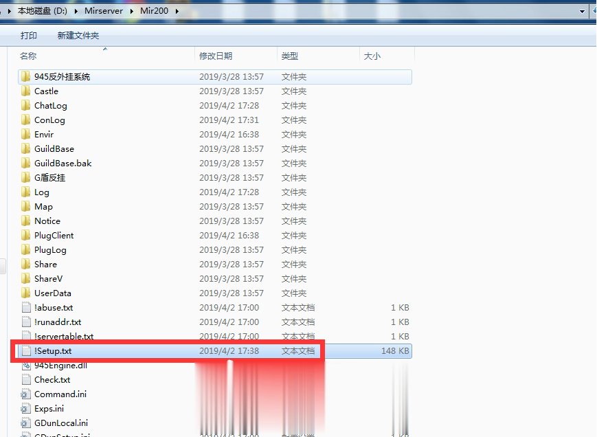Image resolution: width=597 pixels, height=437 pixels.
Task: Click the 新建文件夹 toolbar button
Action: point(78,36)
